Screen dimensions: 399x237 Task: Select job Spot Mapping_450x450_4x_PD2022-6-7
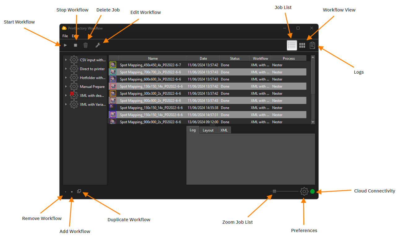click(x=207, y=65)
